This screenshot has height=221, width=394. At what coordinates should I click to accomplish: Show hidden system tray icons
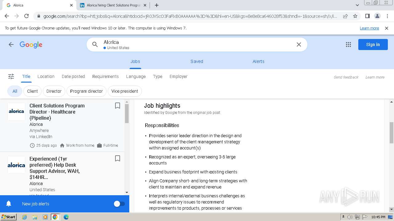[343, 217]
